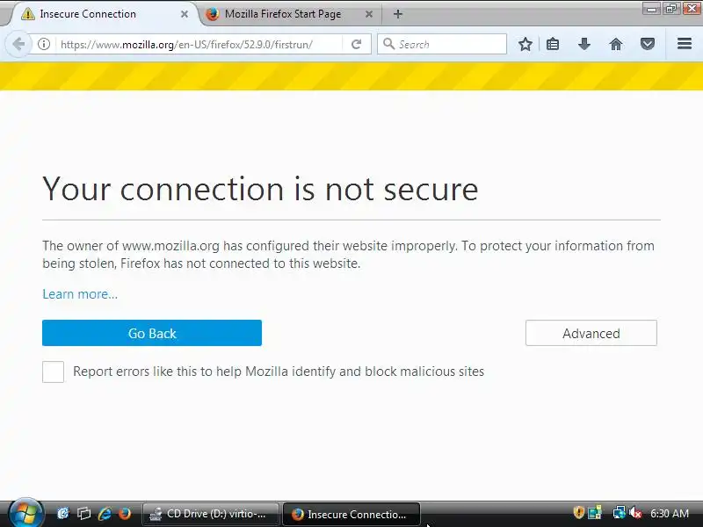703x527 pixels.
Task: Enable Report errors like this checkbox
Action: 53,372
